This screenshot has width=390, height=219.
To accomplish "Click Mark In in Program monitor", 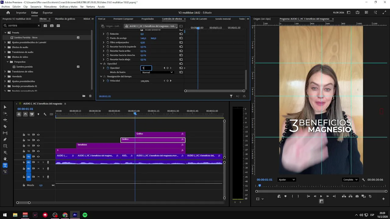I will coord(292,196).
